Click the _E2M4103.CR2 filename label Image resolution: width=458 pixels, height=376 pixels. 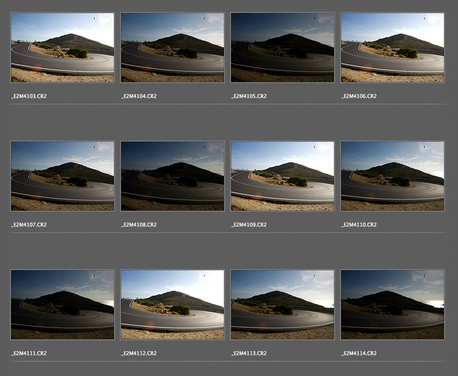pyautogui.click(x=29, y=96)
